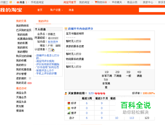
Task: Open 聚划算 under 最近访问
Action: pos(20,106)
